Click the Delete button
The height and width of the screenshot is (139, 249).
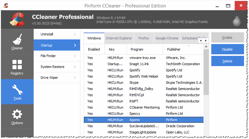[227, 61]
